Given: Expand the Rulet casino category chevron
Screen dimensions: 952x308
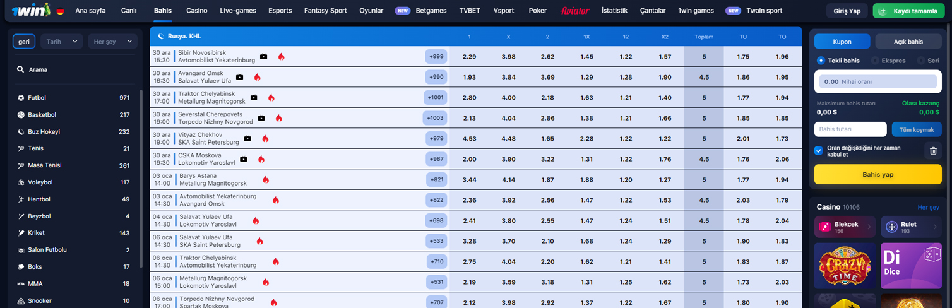Looking at the screenshot, I should point(935,227).
